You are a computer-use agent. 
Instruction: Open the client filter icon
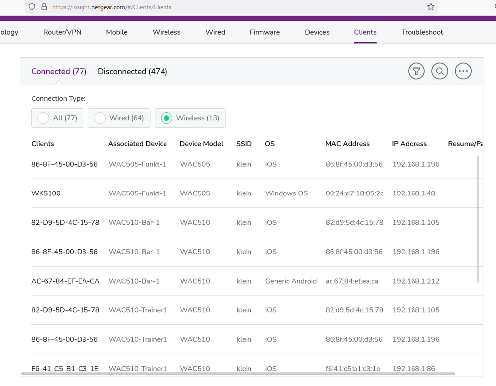click(x=416, y=71)
